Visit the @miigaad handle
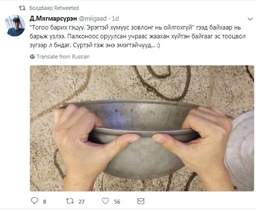256x210 pixels. (93, 19)
